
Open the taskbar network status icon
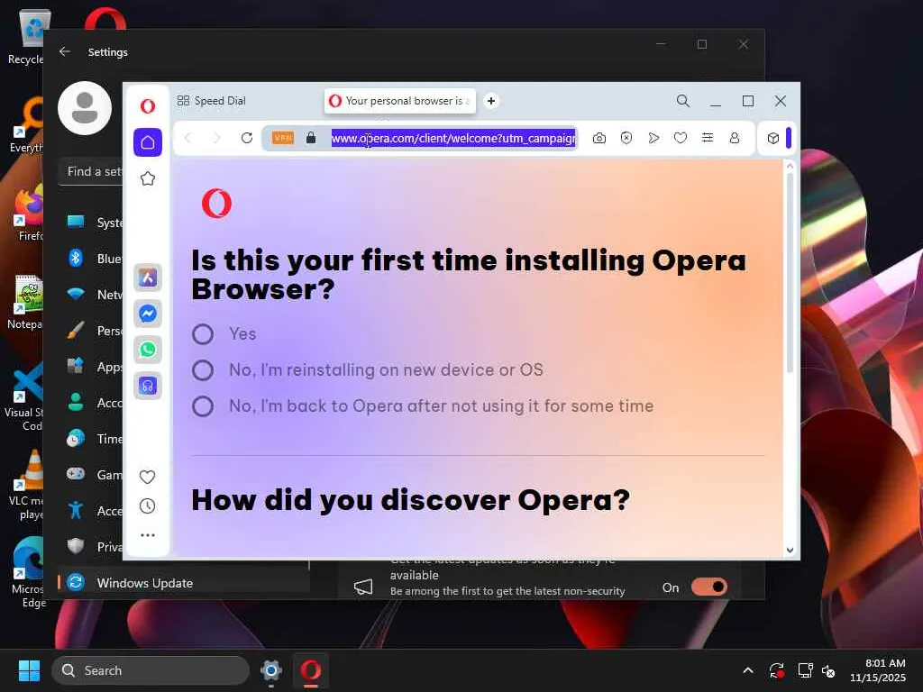tap(805, 670)
